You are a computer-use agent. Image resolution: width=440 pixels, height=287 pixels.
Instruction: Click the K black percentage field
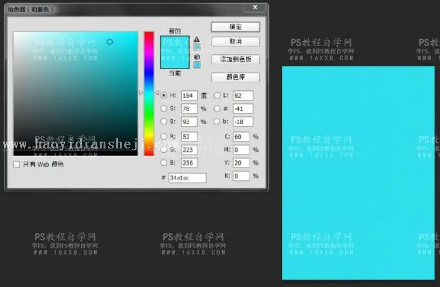(241, 176)
